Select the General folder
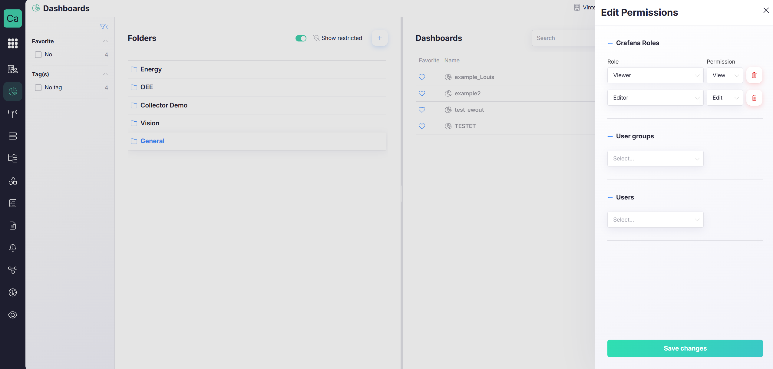The image size is (773, 369). (257, 141)
